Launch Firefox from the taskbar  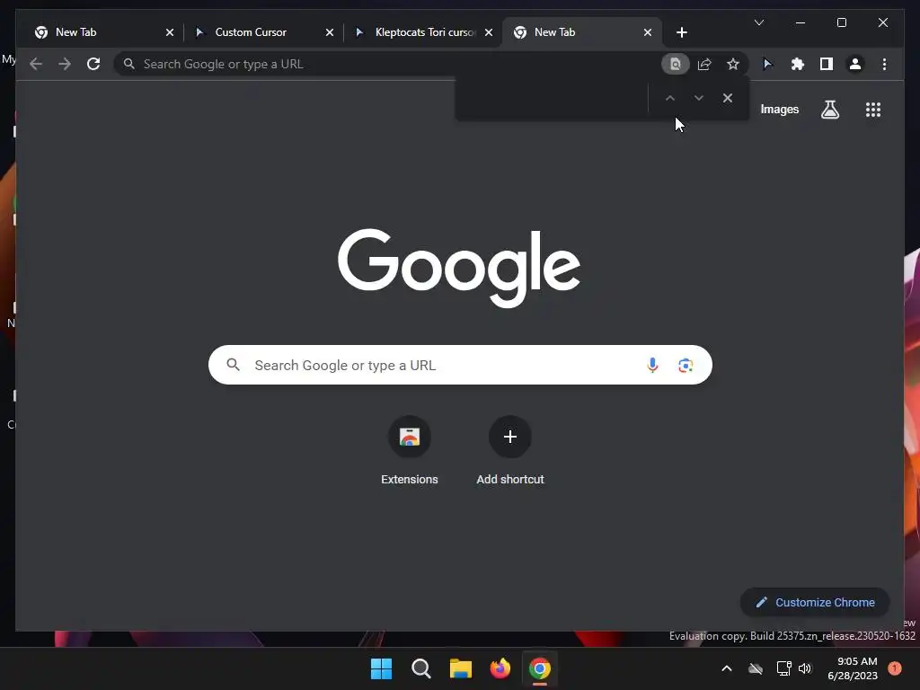(x=500, y=668)
